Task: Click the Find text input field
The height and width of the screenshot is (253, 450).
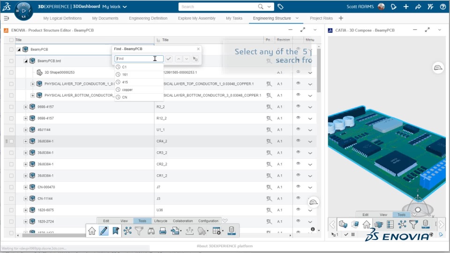Action: 139,59
